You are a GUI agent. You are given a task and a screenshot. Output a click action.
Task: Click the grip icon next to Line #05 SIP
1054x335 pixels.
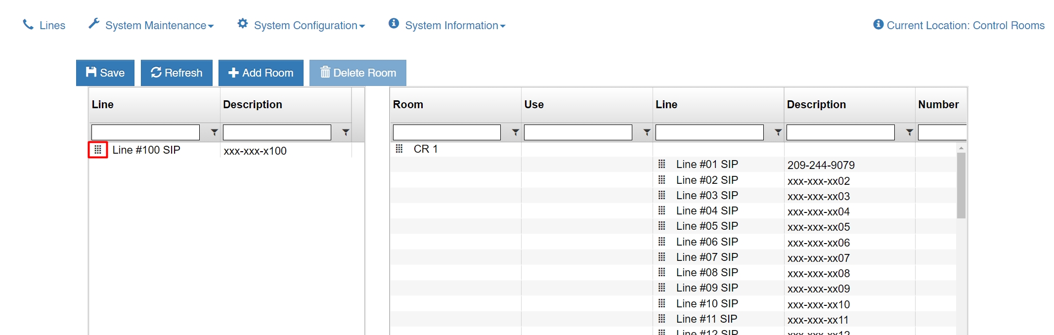pos(662,225)
